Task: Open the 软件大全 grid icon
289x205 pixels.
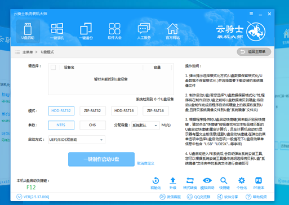Action: (x=114, y=29)
